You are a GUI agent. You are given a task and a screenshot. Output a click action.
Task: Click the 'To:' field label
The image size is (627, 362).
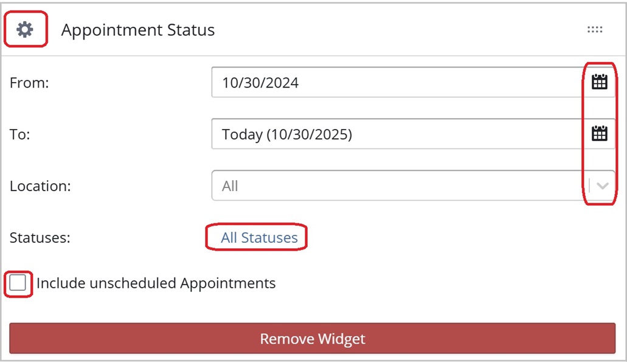[x=20, y=134]
